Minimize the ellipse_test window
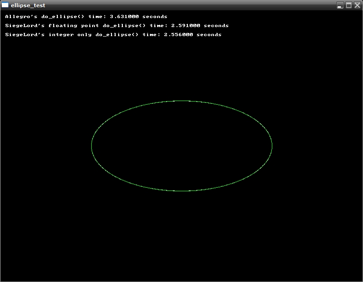The image size is (363, 282). click(340, 5)
